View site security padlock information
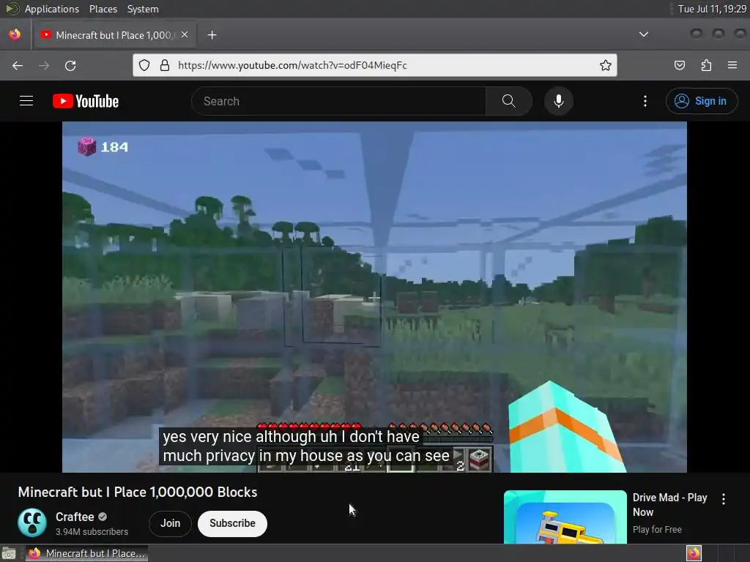The image size is (750, 562). pos(165,65)
